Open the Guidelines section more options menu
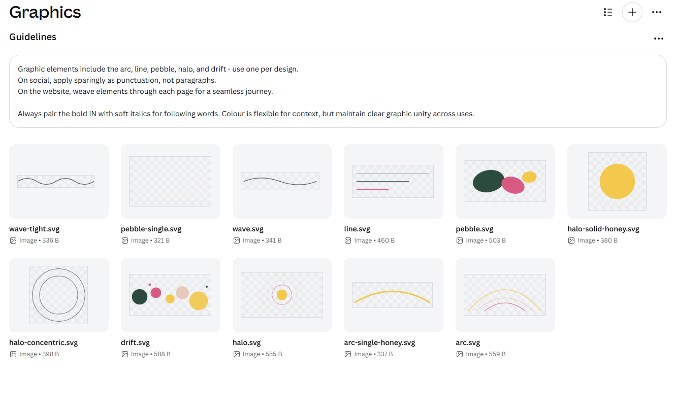This screenshot has height=412, width=675. (x=659, y=39)
